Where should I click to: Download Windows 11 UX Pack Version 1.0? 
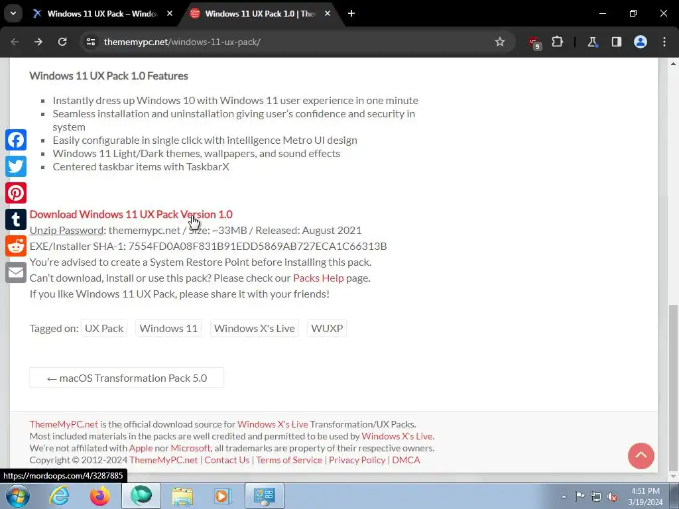coord(131,214)
